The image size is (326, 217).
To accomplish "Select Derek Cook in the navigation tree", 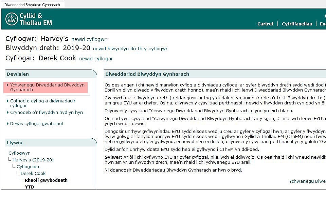I will tap(33, 174).
